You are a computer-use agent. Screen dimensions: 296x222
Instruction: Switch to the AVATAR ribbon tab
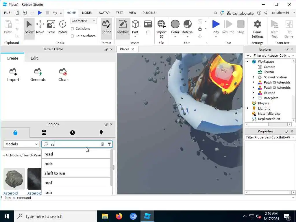[104, 13]
